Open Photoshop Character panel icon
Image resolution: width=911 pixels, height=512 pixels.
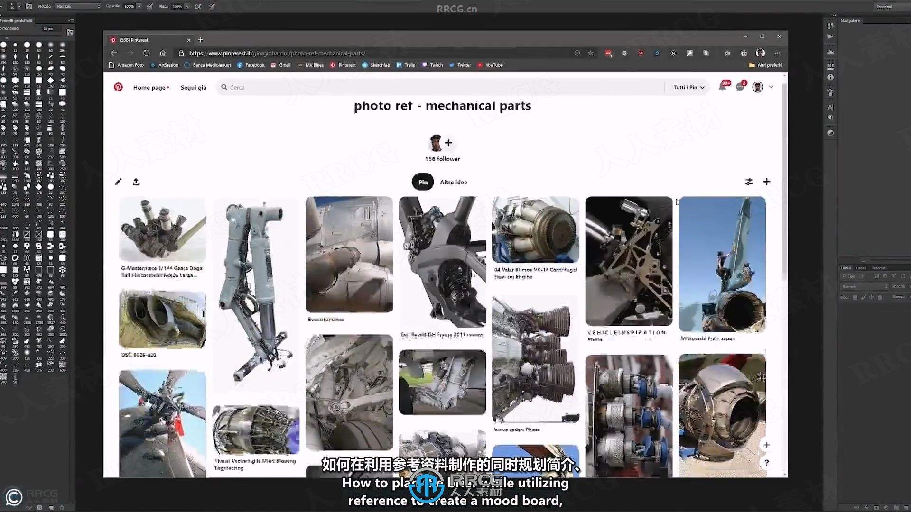pos(830,107)
